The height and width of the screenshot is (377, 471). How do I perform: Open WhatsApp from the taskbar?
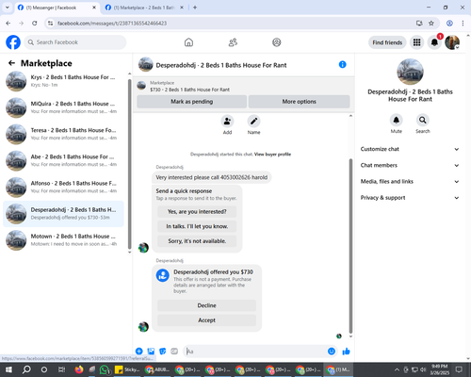[x=105, y=369]
